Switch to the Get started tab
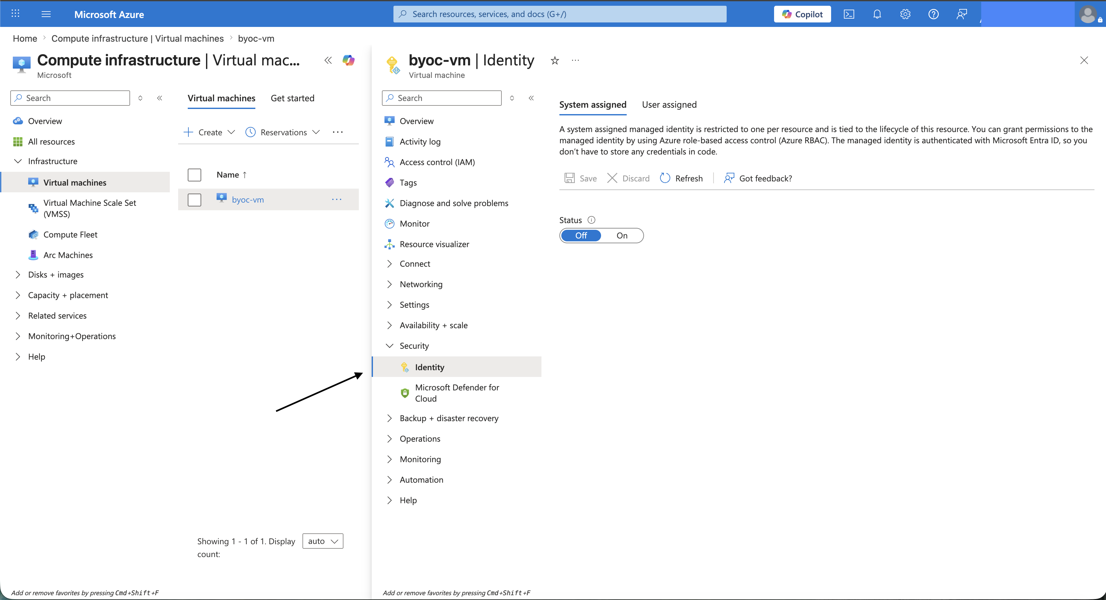 coord(293,98)
